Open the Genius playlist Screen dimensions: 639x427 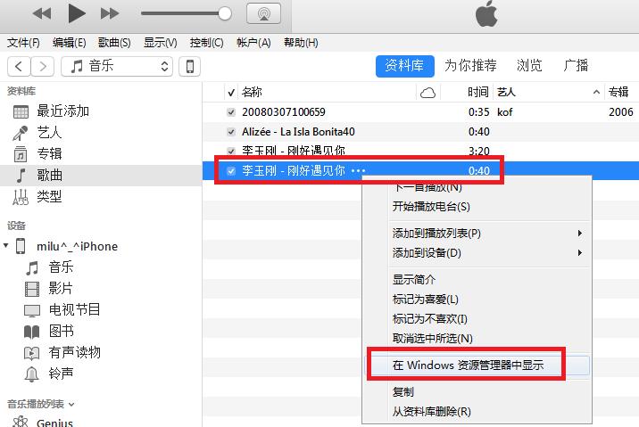[x=54, y=423]
